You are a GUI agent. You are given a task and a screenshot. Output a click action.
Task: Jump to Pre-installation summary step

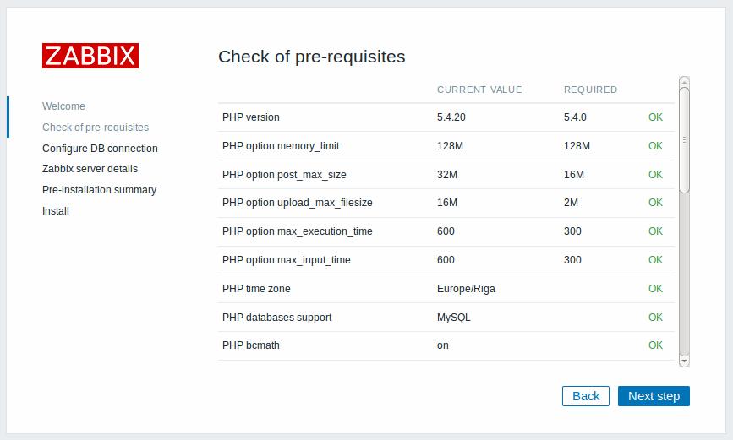tap(99, 190)
